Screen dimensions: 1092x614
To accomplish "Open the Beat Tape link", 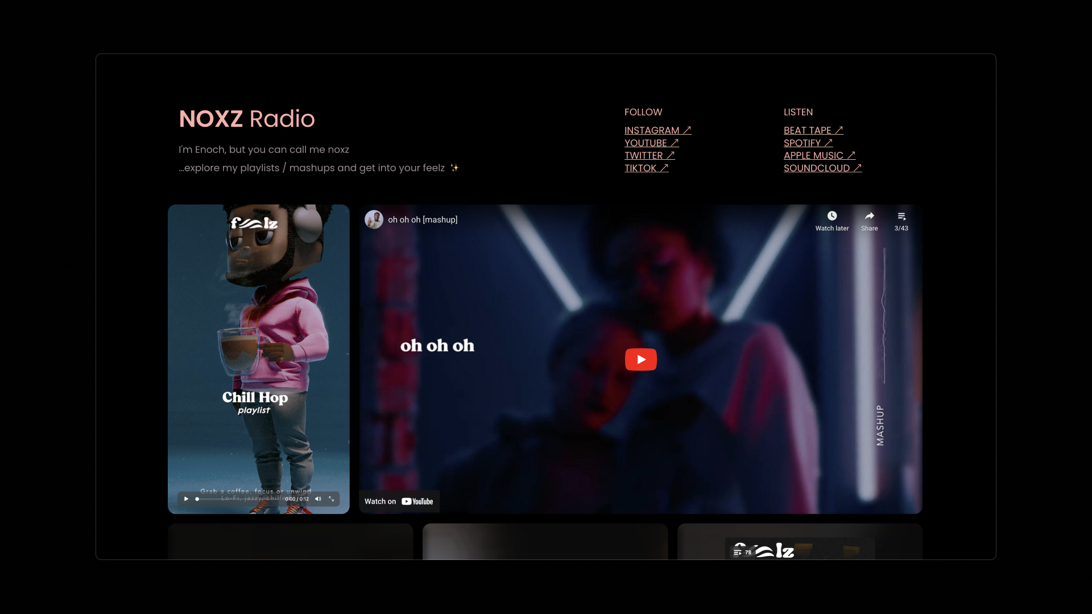I will click(x=813, y=131).
